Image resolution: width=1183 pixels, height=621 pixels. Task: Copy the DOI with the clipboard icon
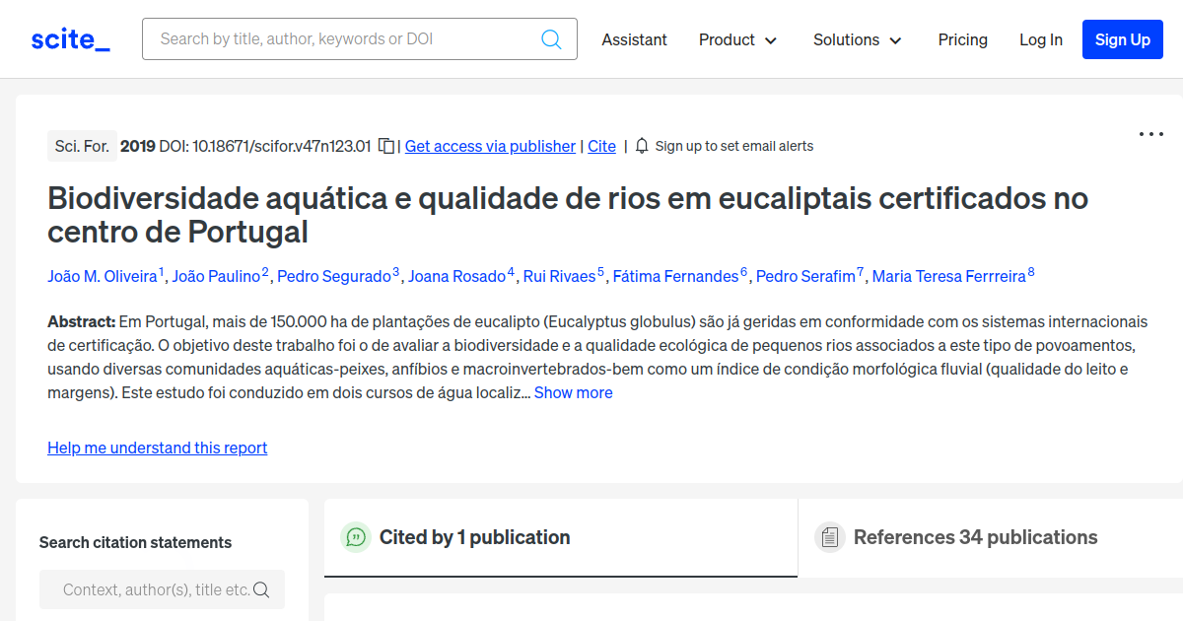click(x=386, y=146)
